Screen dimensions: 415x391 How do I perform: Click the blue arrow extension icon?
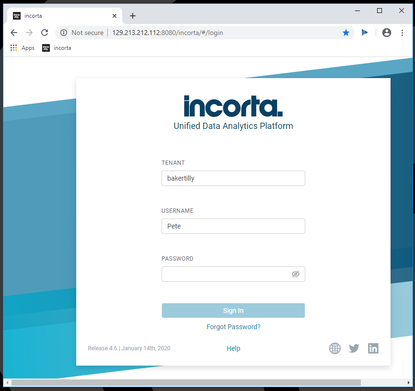[365, 32]
